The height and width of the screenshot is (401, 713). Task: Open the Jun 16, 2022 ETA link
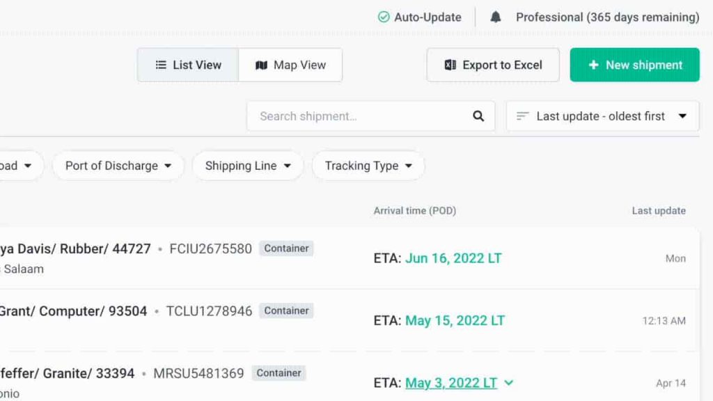pos(453,258)
